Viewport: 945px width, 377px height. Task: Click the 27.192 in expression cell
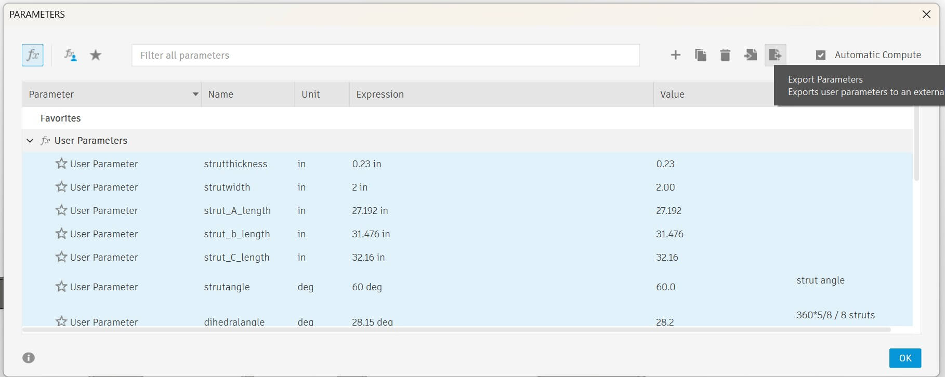(370, 210)
